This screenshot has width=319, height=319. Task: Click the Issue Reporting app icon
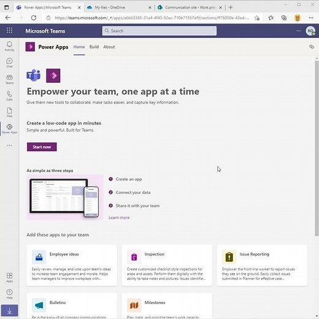point(229,257)
